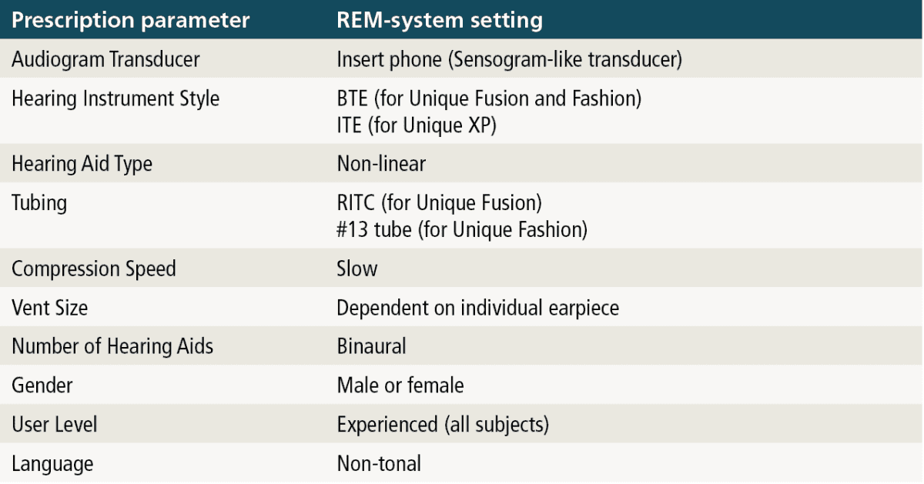Select the "Tubing" parameter label
The height and width of the screenshot is (484, 924).
coord(39,203)
